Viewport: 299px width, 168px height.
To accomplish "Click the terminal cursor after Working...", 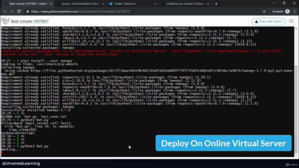I will click(2, 153).
